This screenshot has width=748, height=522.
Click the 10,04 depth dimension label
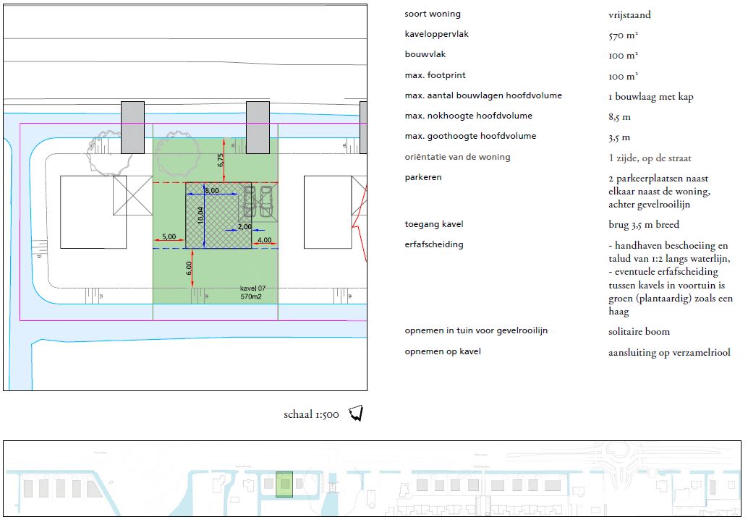[202, 217]
